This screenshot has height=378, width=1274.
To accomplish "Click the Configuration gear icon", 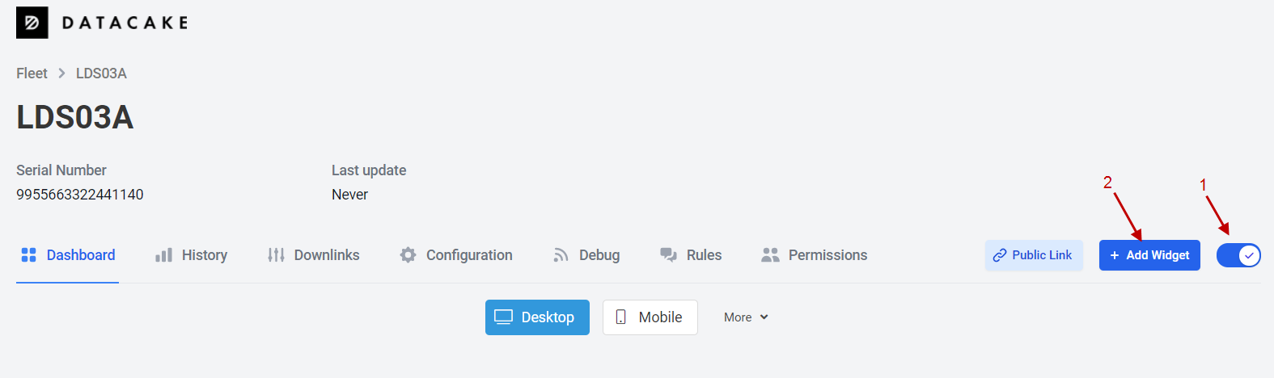I will (408, 255).
